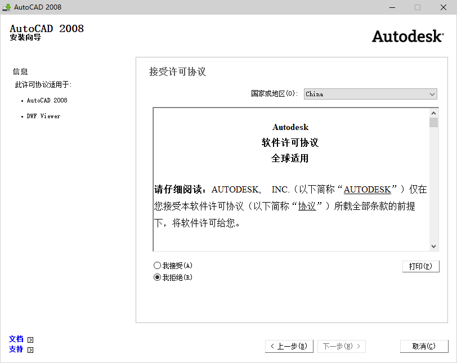Click the 下一步(N) button
This screenshot has width=457, height=363.
pyautogui.click(x=342, y=346)
